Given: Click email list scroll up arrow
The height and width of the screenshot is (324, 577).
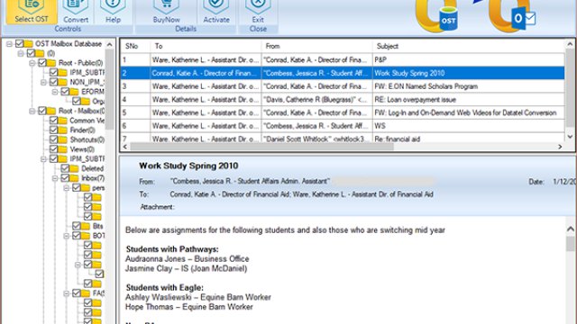Looking at the screenshot, I should tap(570, 44).
